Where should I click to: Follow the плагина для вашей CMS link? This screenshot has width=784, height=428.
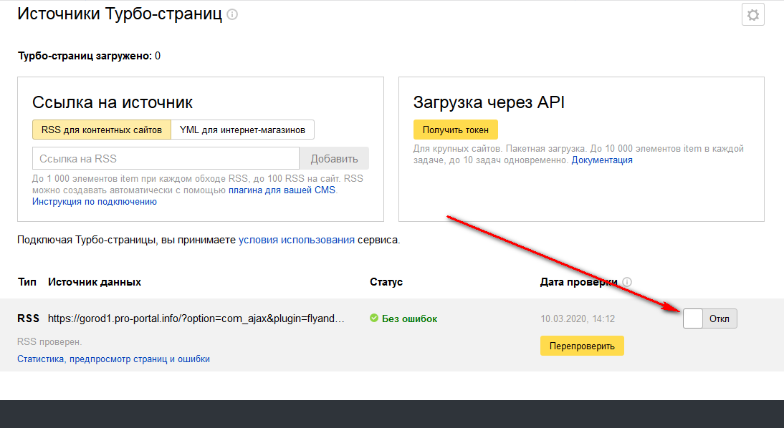point(282,190)
